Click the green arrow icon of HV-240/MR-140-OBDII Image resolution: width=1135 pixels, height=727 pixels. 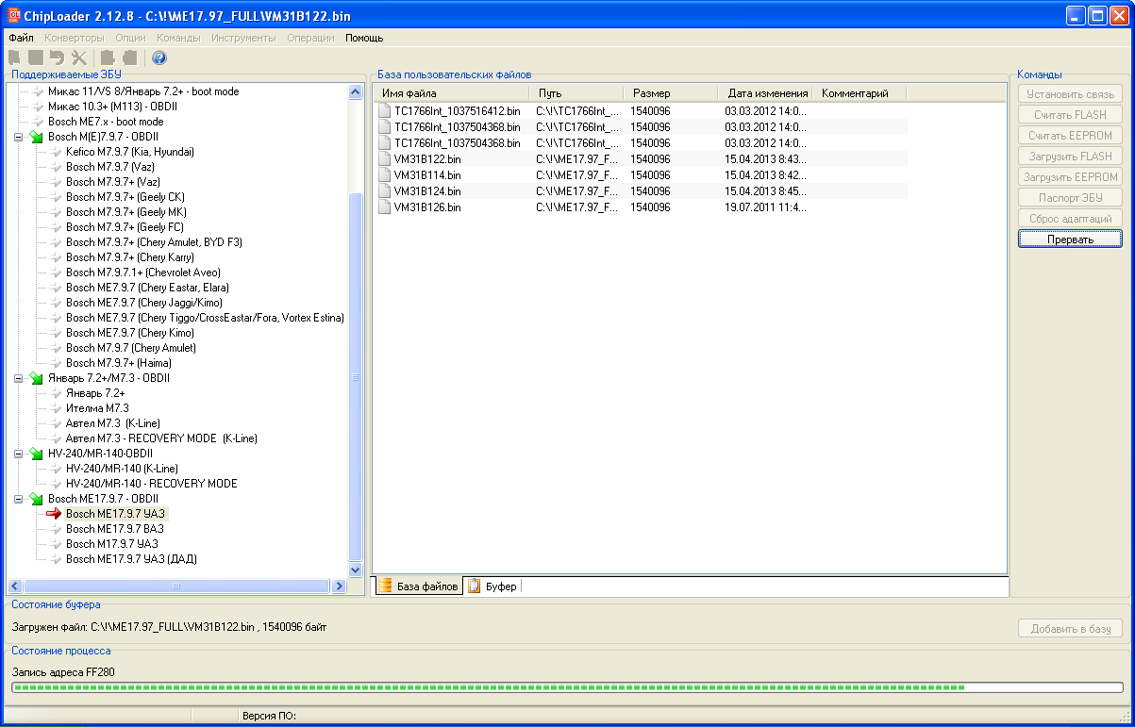36,454
